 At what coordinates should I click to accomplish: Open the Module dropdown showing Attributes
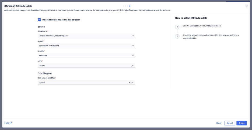86,56
